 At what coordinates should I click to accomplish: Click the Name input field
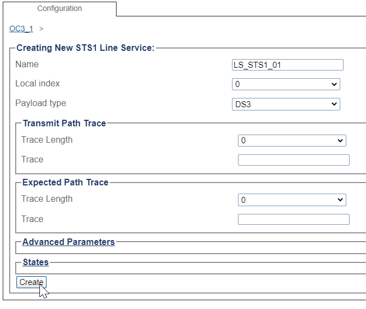288,65
